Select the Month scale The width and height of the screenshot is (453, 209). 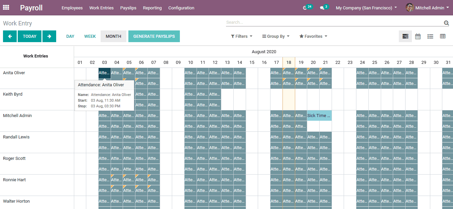tap(113, 36)
